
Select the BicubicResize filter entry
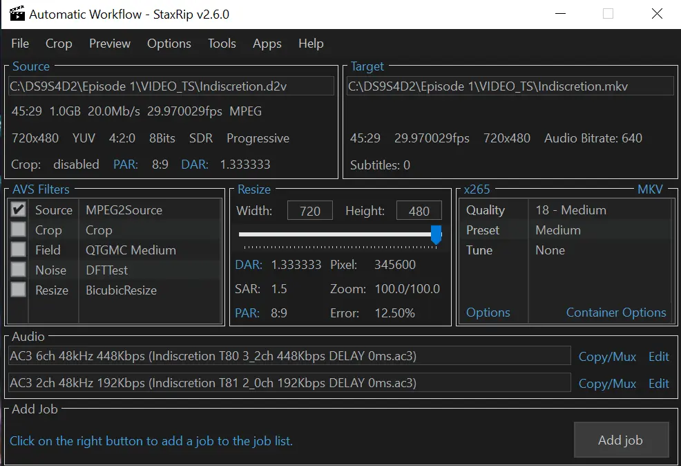[121, 290]
